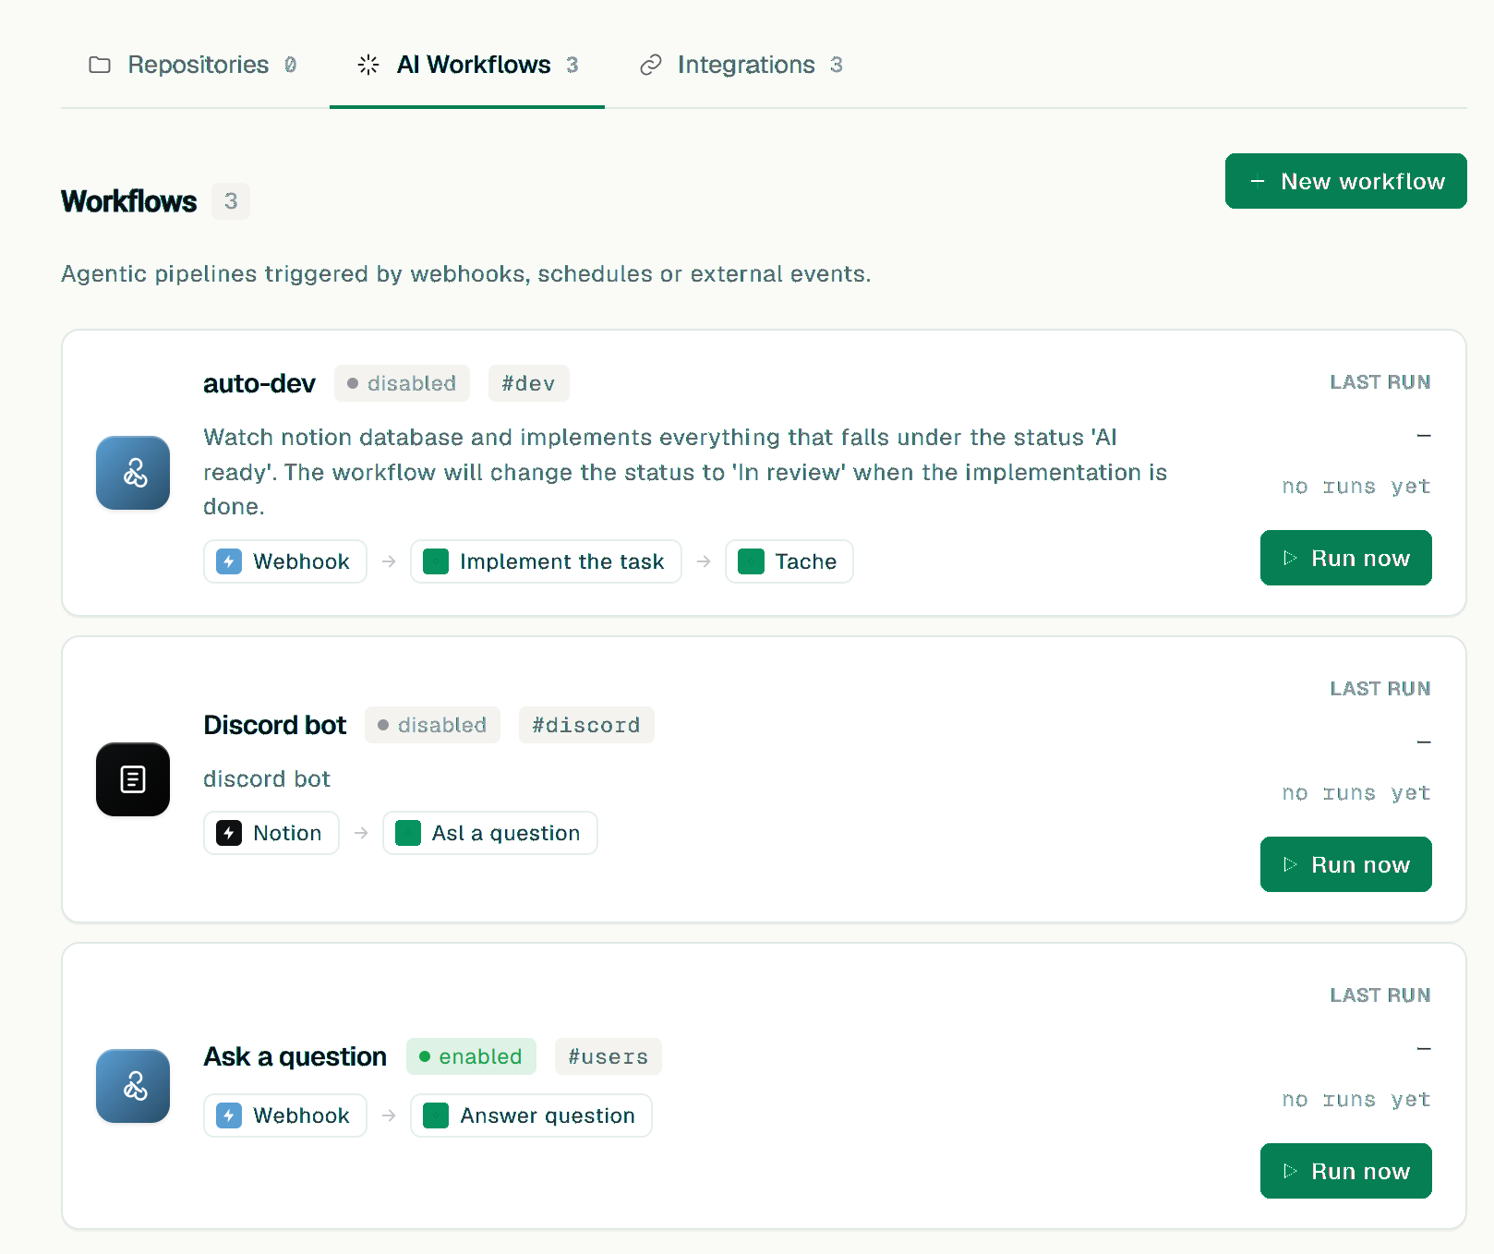Image resolution: width=1494 pixels, height=1254 pixels.
Task: Click play icon in Ask a question Run now
Action: (1290, 1171)
